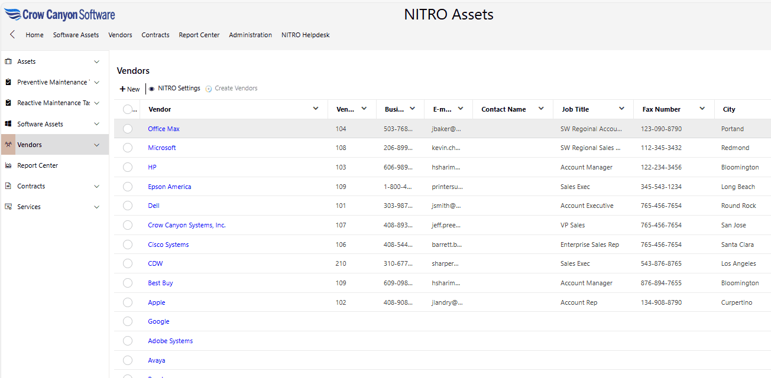Open the CDW vendor link
The height and width of the screenshot is (378, 771).
click(156, 263)
